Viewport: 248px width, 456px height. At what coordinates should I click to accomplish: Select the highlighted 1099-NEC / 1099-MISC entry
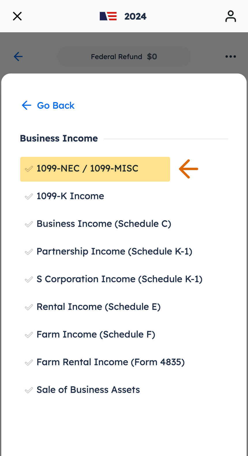coord(95,169)
